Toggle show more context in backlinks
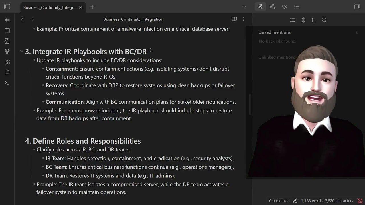This screenshot has height=205, width=365. click(303, 20)
